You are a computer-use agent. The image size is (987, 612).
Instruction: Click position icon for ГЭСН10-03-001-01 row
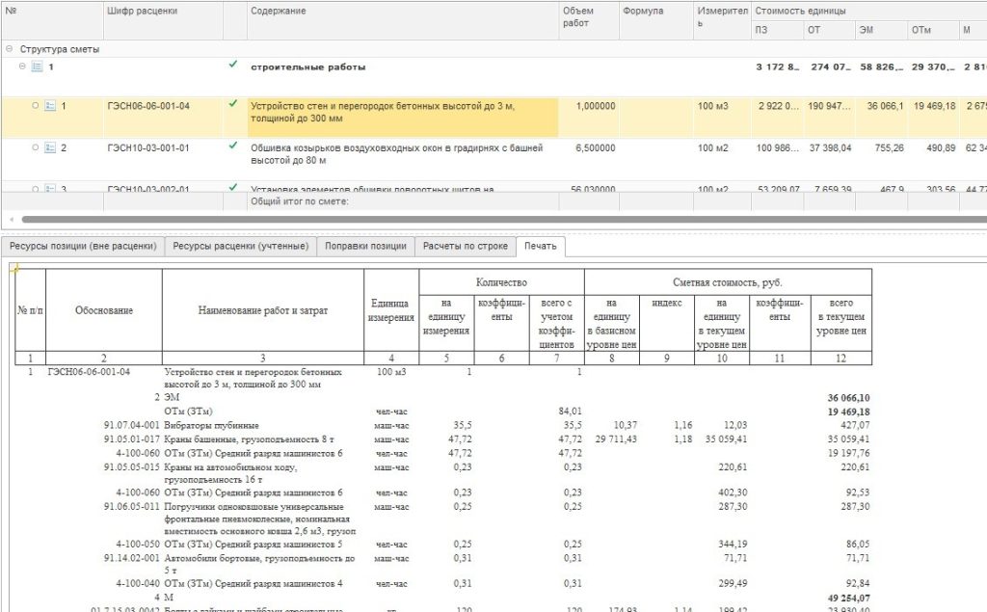(50, 148)
